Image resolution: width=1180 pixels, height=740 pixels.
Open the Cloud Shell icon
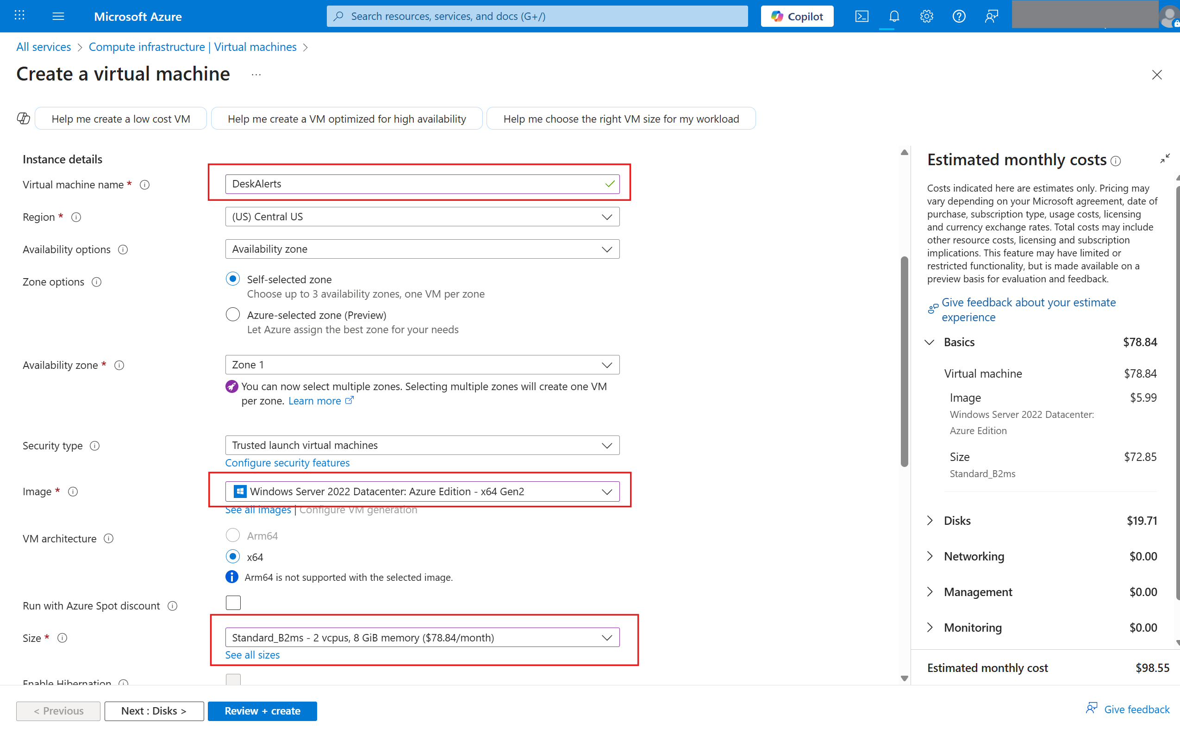[x=862, y=16]
